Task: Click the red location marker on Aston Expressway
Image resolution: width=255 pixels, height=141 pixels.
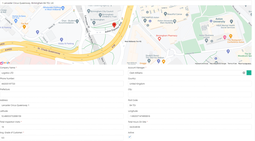Action: [114, 25]
